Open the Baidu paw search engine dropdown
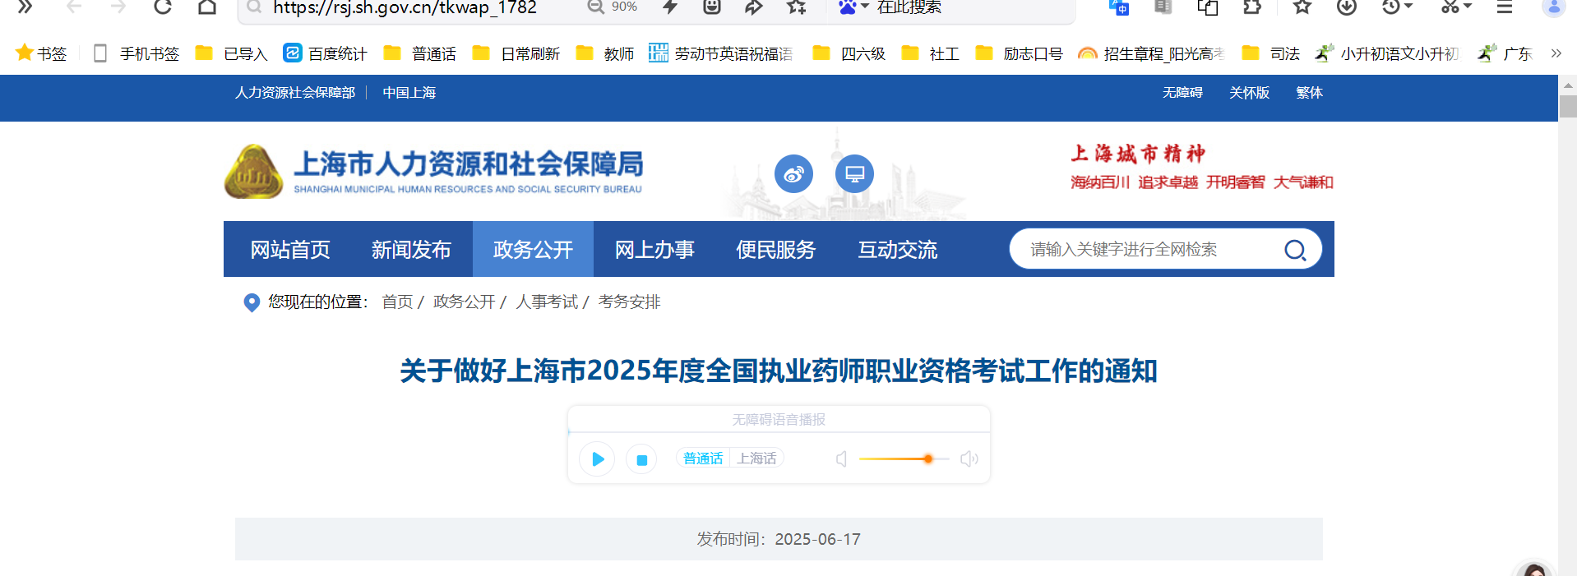The width and height of the screenshot is (1577, 576). 853,7
